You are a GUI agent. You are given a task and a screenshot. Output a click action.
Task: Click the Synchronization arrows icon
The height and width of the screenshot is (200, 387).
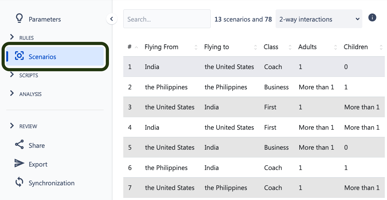pos(19,182)
